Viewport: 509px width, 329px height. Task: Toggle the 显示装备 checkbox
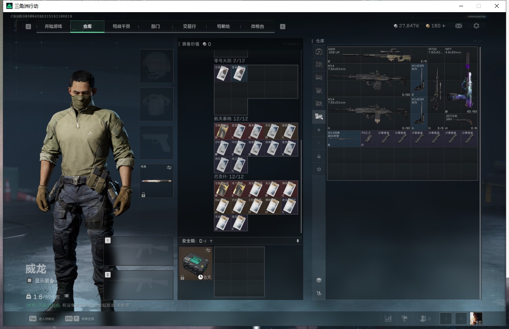[29, 280]
